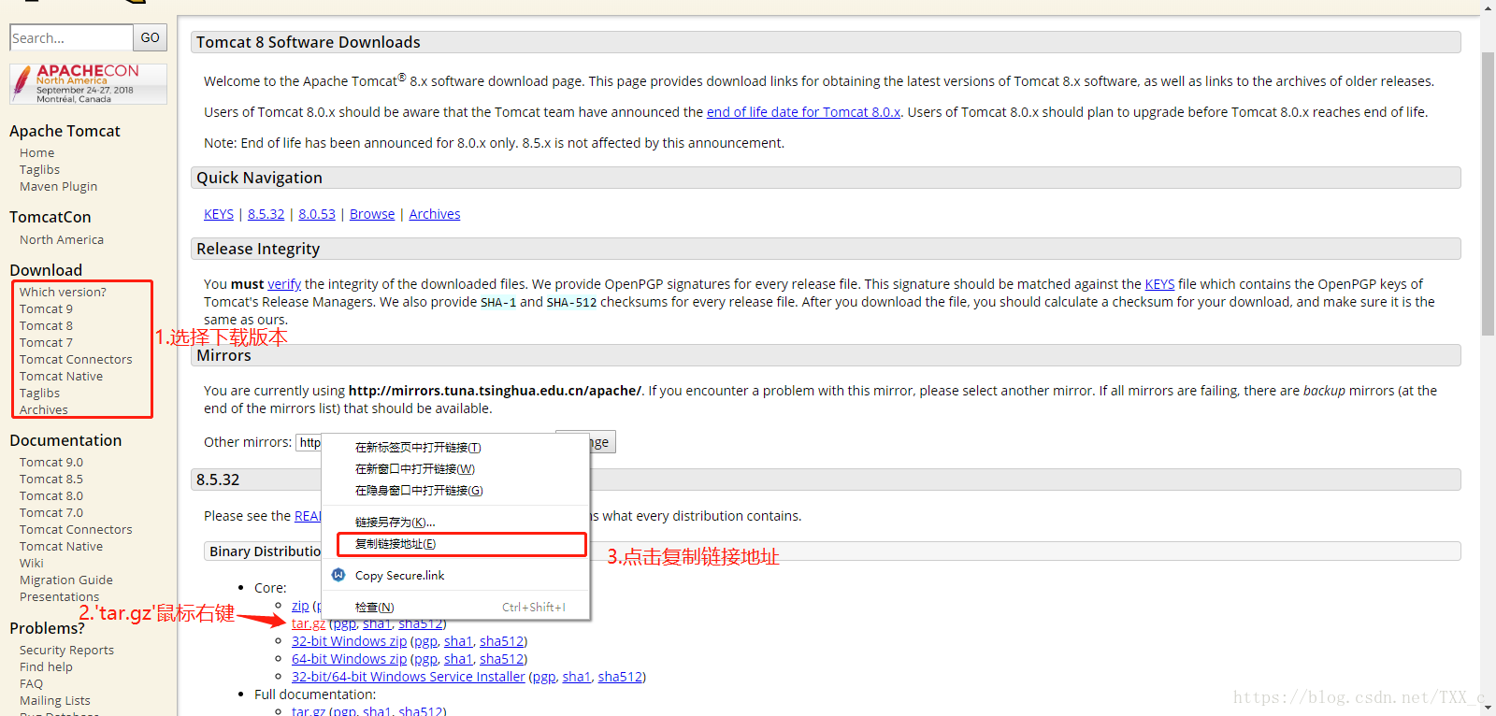Screen dimensions: 1496x716
Task: Go to Home in Apache Tomcat sidebar
Action: (37, 153)
